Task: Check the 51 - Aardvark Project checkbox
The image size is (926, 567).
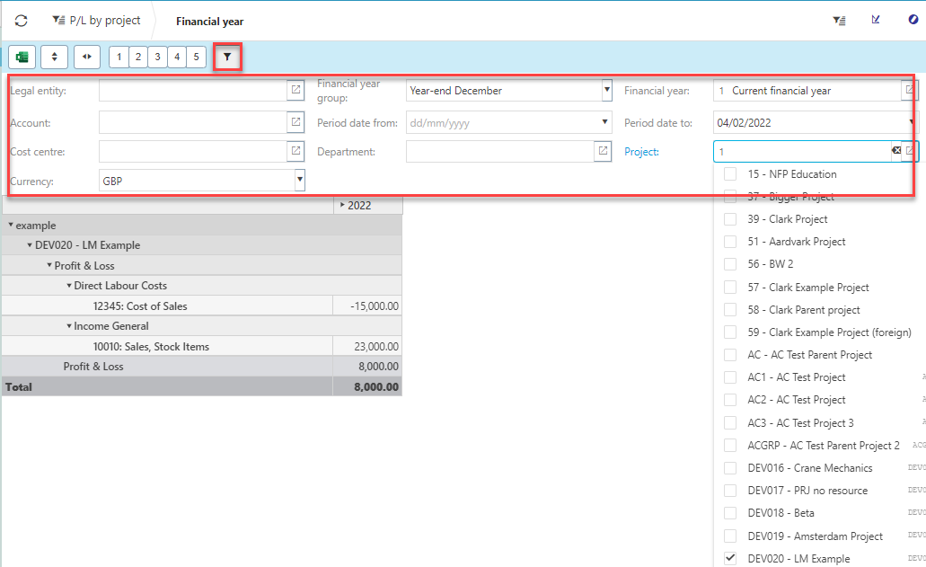Action: [730, 242]
